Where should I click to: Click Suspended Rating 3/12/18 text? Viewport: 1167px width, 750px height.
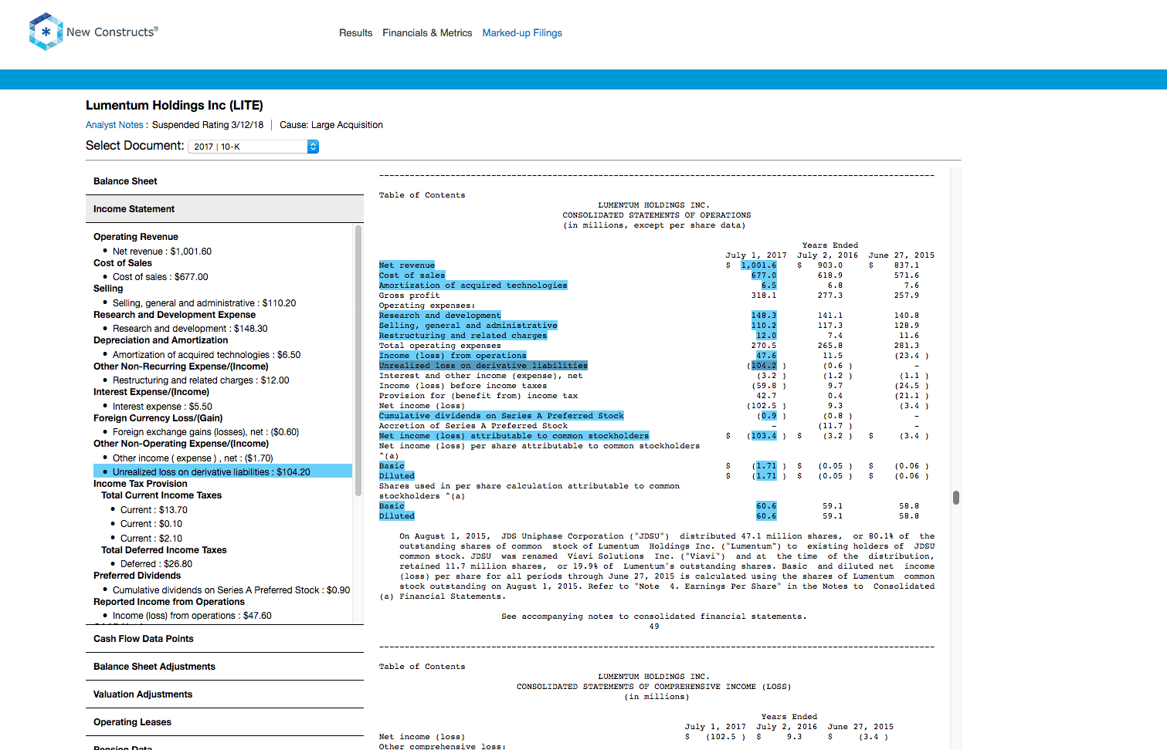click(x=208, y=125)
